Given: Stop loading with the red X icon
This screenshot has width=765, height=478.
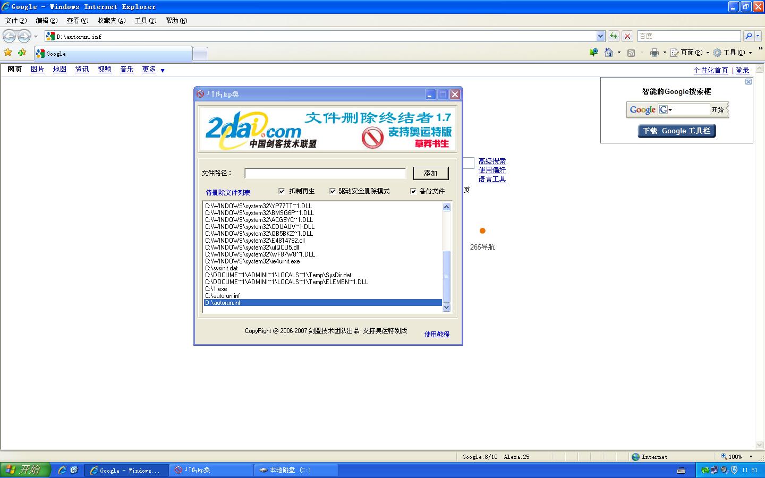Looking at the screenshot, I should [x=627, y=36].
